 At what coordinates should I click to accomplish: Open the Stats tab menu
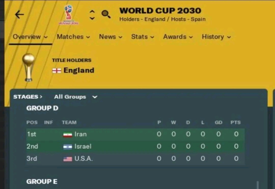(x=143, y=37)
